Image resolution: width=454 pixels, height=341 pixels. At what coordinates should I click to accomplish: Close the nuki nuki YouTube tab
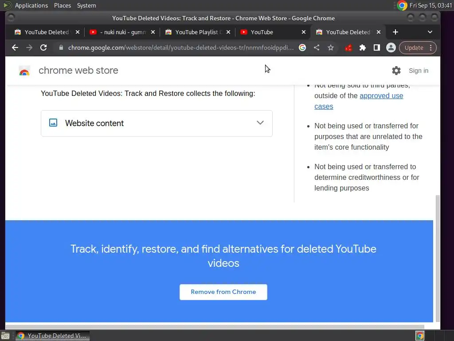[x=153, y=32]
